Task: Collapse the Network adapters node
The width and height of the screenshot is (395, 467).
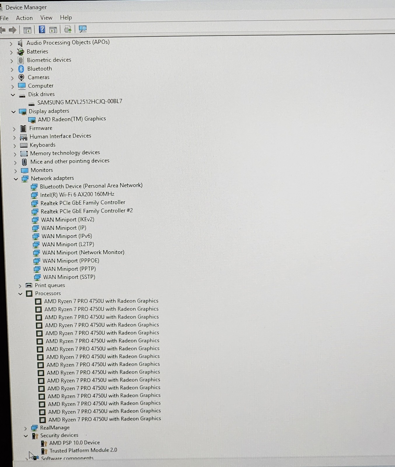Action: coord(16,179)
